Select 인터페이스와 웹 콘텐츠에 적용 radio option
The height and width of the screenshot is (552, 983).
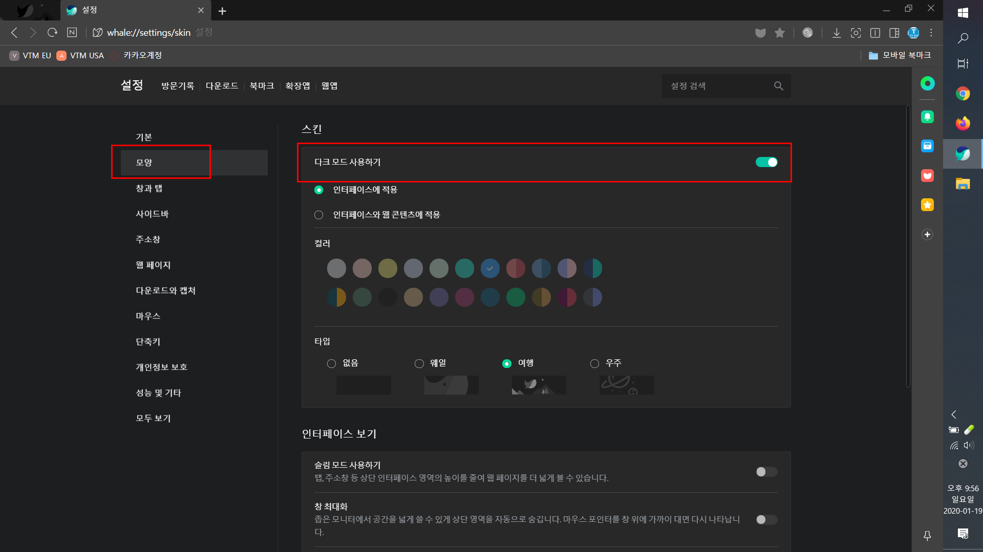pos(318,215)
